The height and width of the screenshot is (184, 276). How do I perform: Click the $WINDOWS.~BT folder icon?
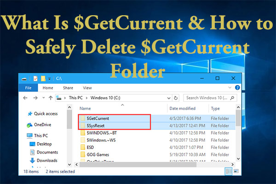pyautogui.click(x=83, y=133)
